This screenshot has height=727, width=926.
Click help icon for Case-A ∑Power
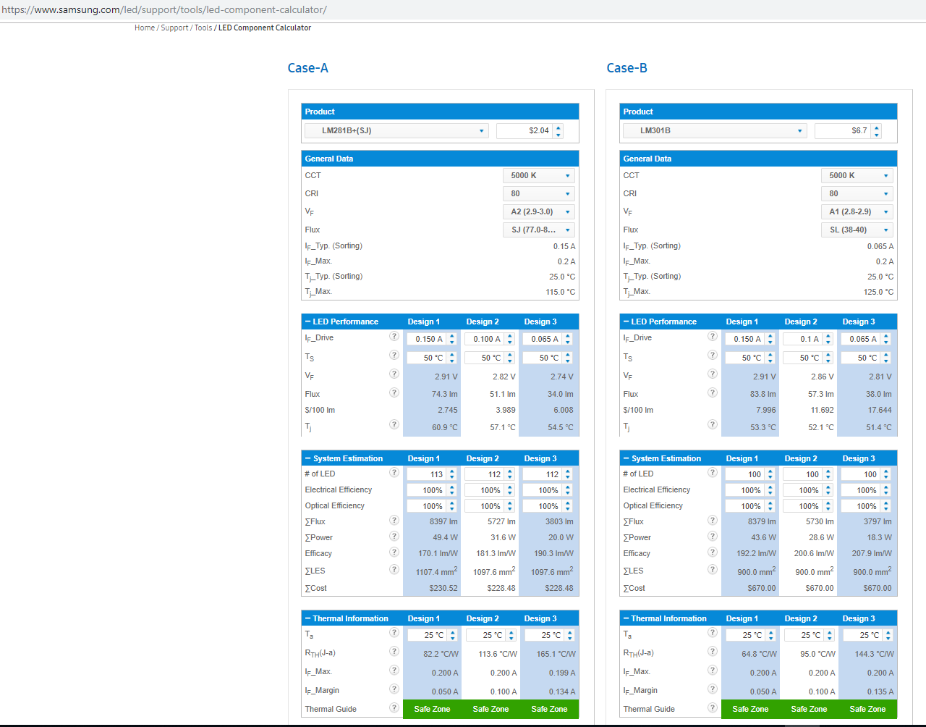pos(394,536)
